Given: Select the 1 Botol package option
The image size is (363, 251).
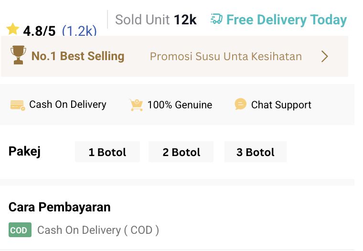Looking at the screenshot, I should click(107, 152).
